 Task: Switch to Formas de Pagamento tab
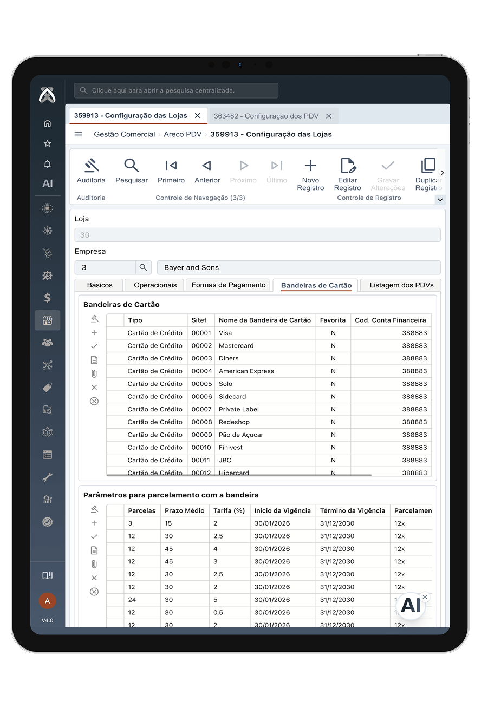[229, 285]
